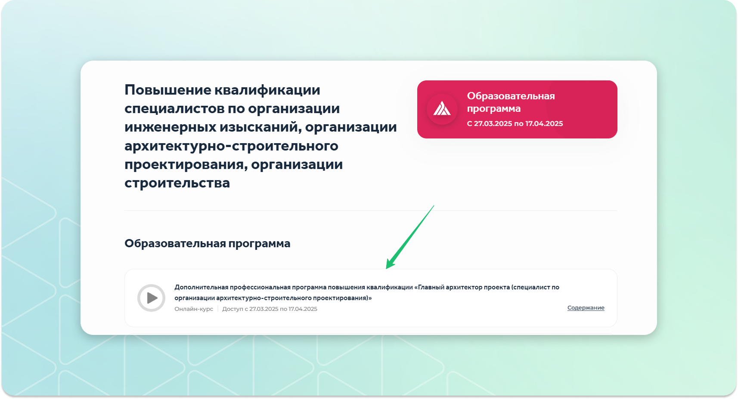Screen dimensions: 738x399
Task: Click the heading line архитектурно-строительного
Action: point(231,146)
